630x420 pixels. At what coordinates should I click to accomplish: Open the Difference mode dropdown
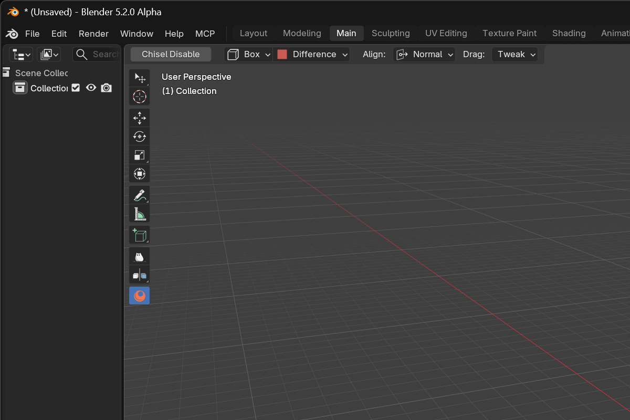(x=311, y=54)
